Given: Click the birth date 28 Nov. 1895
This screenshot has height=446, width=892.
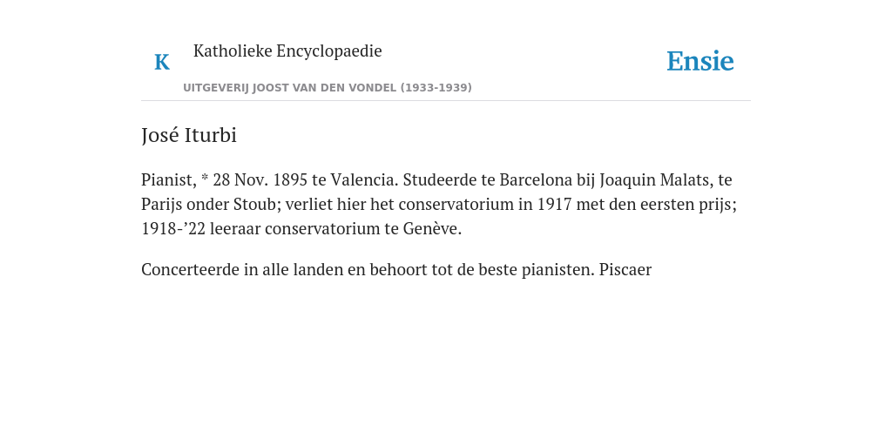Looking at the screenshot, I should 260,179.
